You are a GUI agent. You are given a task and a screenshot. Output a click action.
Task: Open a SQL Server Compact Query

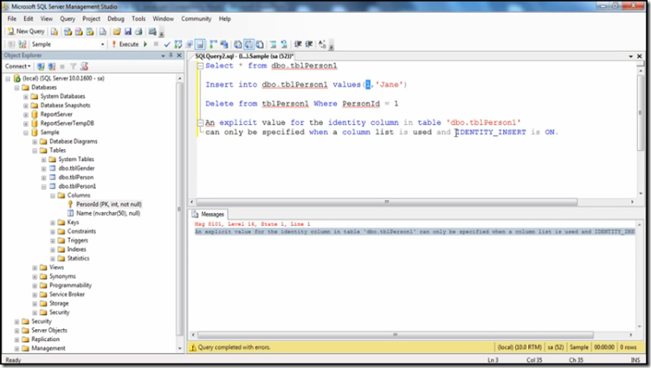102,31
